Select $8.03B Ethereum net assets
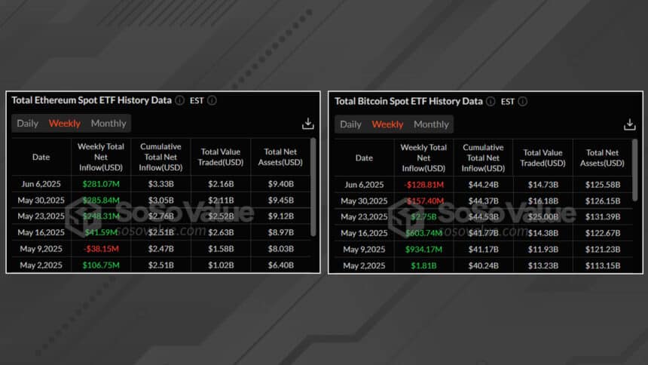Screen dimensions: 648x365 [x=280, y=249]
